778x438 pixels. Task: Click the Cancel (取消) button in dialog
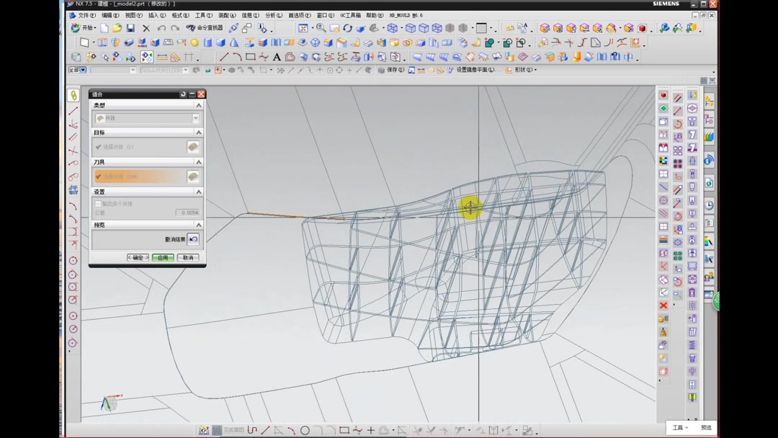coord(188,258)
